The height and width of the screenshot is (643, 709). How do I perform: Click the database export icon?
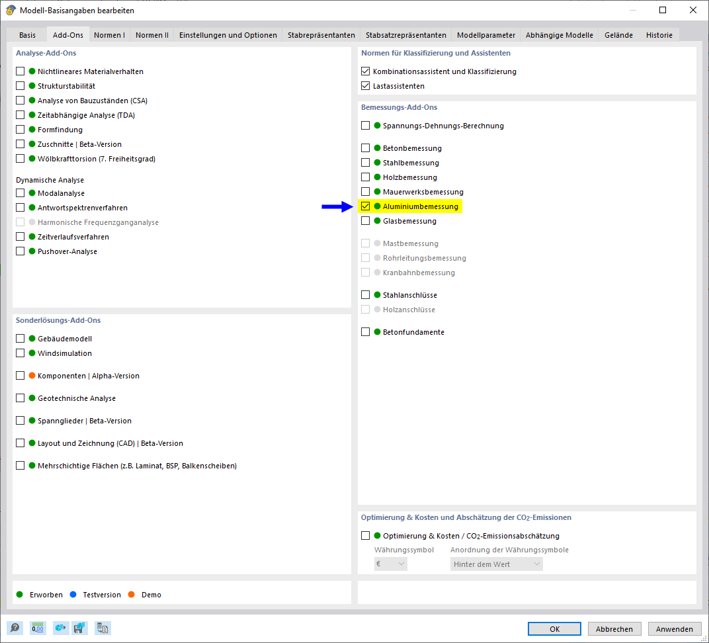pyautogui.click(x=103, y=628)
